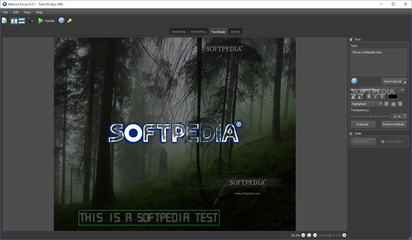
Task: Increase transparency with the stepper up arrow
Action: (x=404, y=115)
